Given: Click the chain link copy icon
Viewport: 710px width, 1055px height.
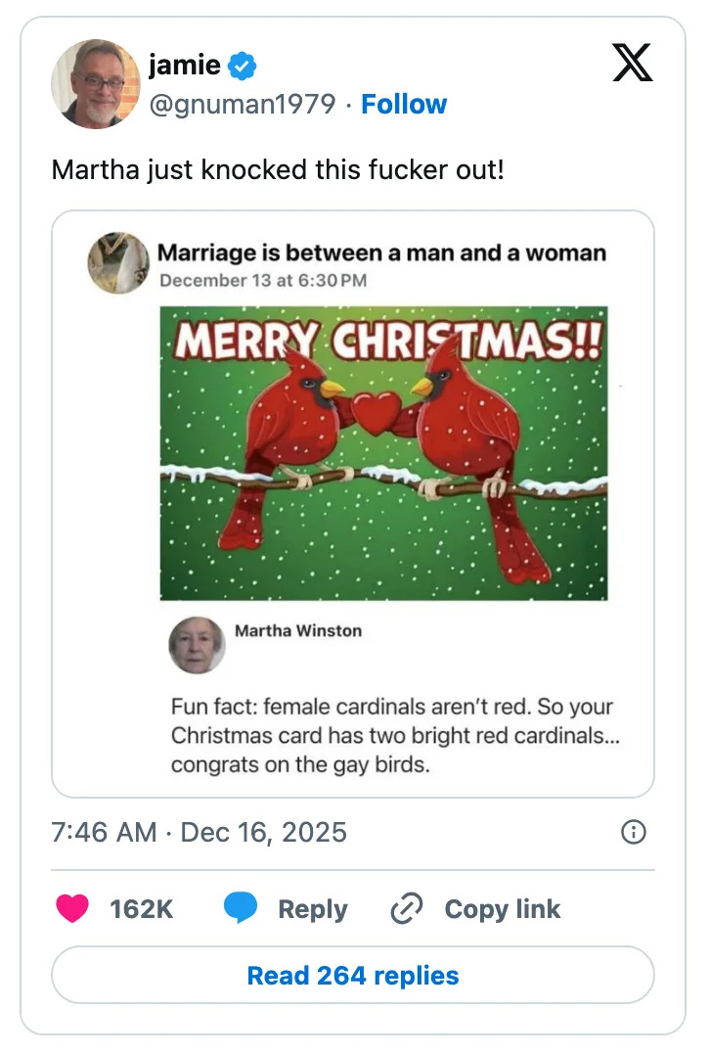Looking at the screenshot, I should pos(405,909).
